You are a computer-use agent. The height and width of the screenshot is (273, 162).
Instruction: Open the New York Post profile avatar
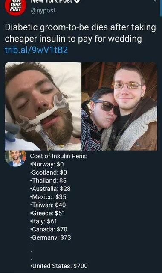(16, 7)
